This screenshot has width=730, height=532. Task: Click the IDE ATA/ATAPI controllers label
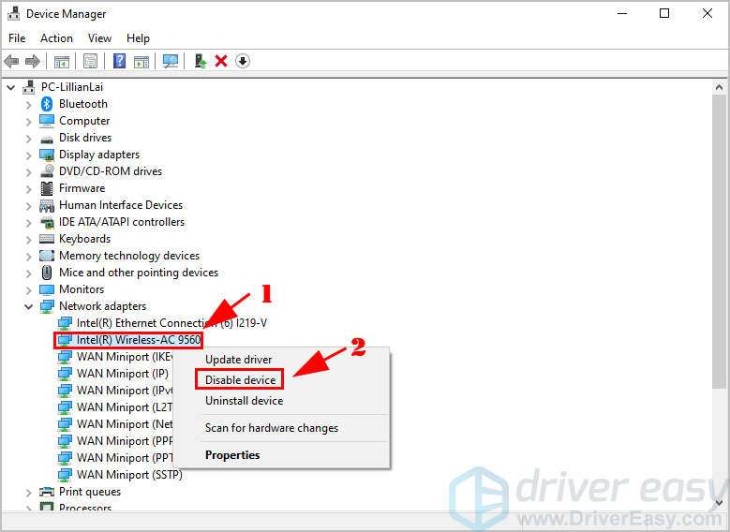122,222
